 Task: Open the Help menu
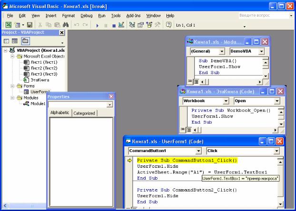170,16
